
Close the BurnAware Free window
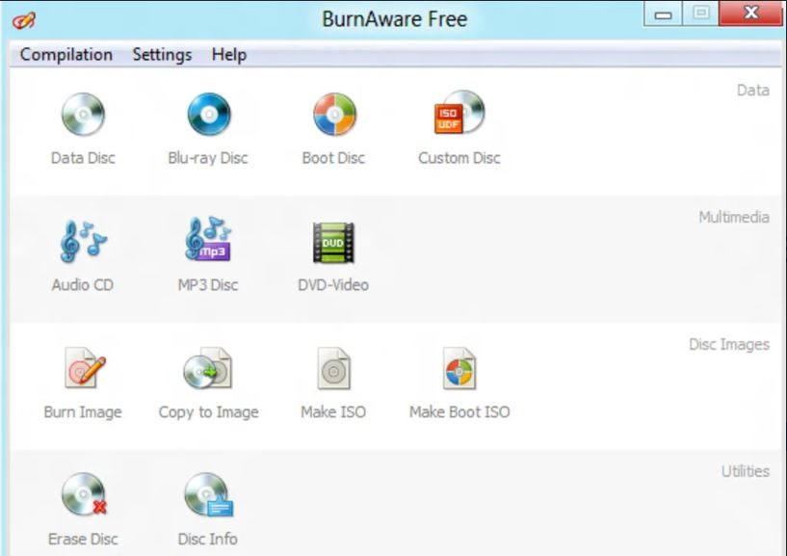tap(750, 13)
